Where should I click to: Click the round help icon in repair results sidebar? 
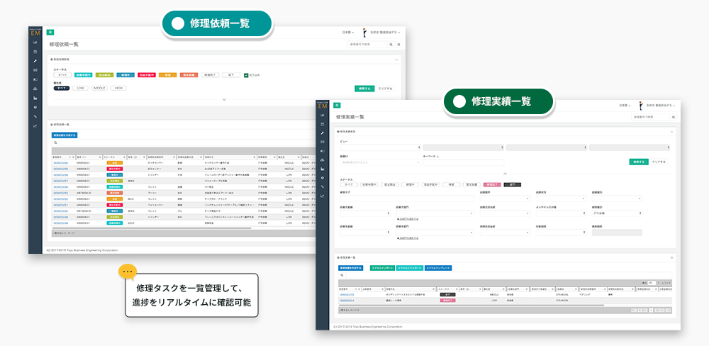[322, 178]
